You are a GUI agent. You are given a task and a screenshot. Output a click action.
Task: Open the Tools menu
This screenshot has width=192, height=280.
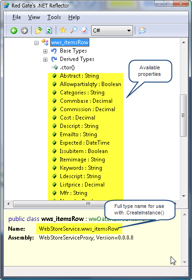coord(54,17)
